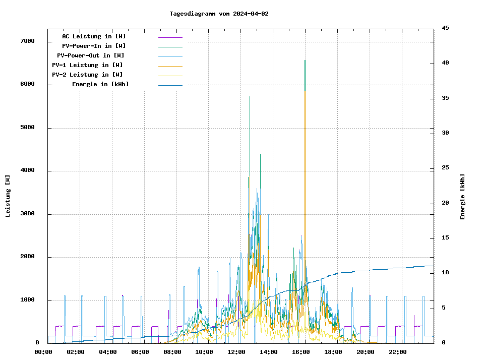Click the 22:00 tick label on time axis
484x363 pixels.
point(398,352)
